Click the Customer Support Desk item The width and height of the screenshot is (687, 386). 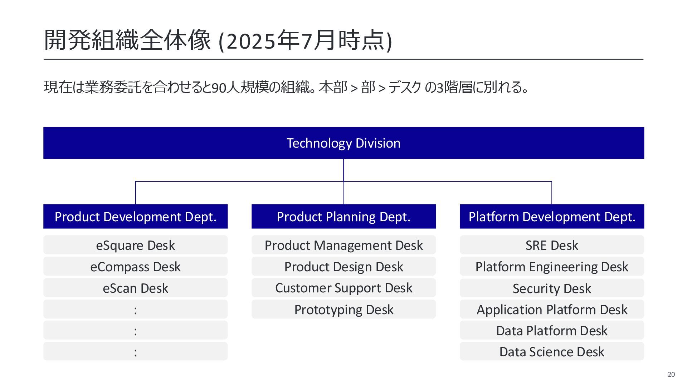[x=343, y=288]
